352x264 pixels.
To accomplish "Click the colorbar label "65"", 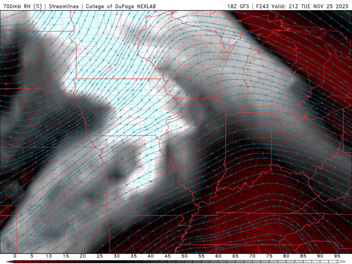I will [235, 256].
